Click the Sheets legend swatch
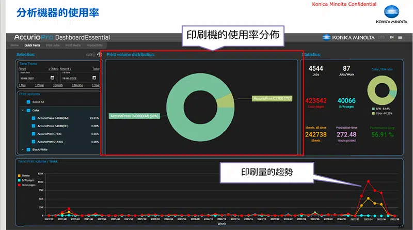Screen dimensions: 413x230 (19, 176)
